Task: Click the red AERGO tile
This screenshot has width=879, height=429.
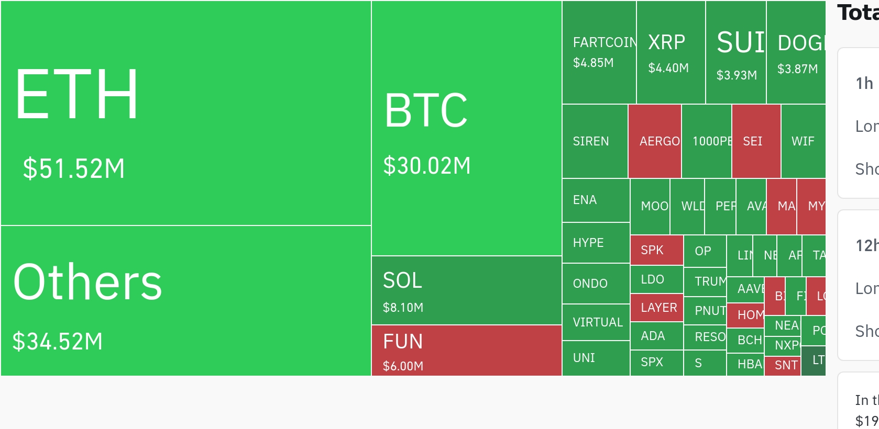Action: pos(655,141)
